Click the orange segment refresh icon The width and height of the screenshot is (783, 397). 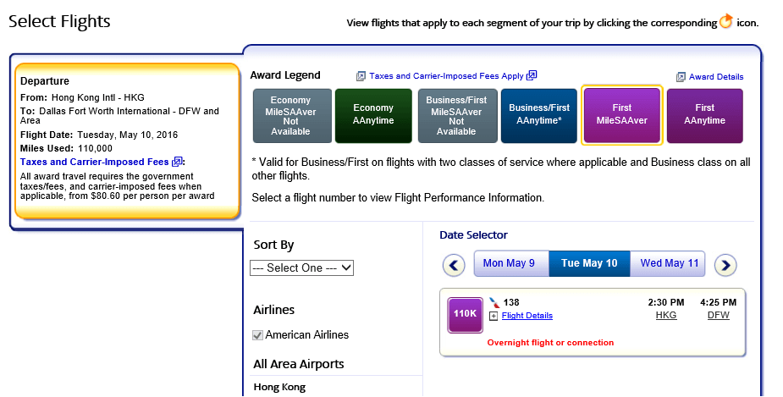[725, 21]
